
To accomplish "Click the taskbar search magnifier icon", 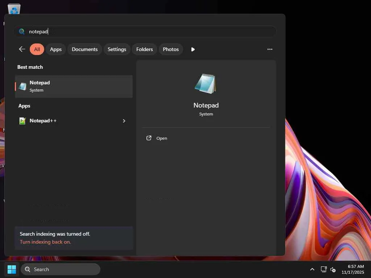I will point(28,269).
